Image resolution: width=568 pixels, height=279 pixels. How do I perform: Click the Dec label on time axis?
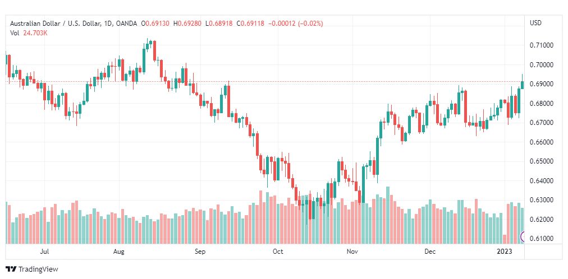click(x=430, y=252)
